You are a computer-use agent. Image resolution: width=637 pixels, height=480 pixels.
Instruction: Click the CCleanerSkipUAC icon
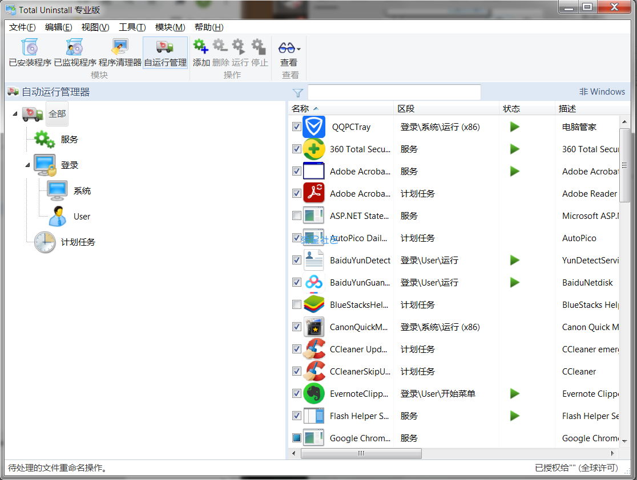[x=314, y=371]
